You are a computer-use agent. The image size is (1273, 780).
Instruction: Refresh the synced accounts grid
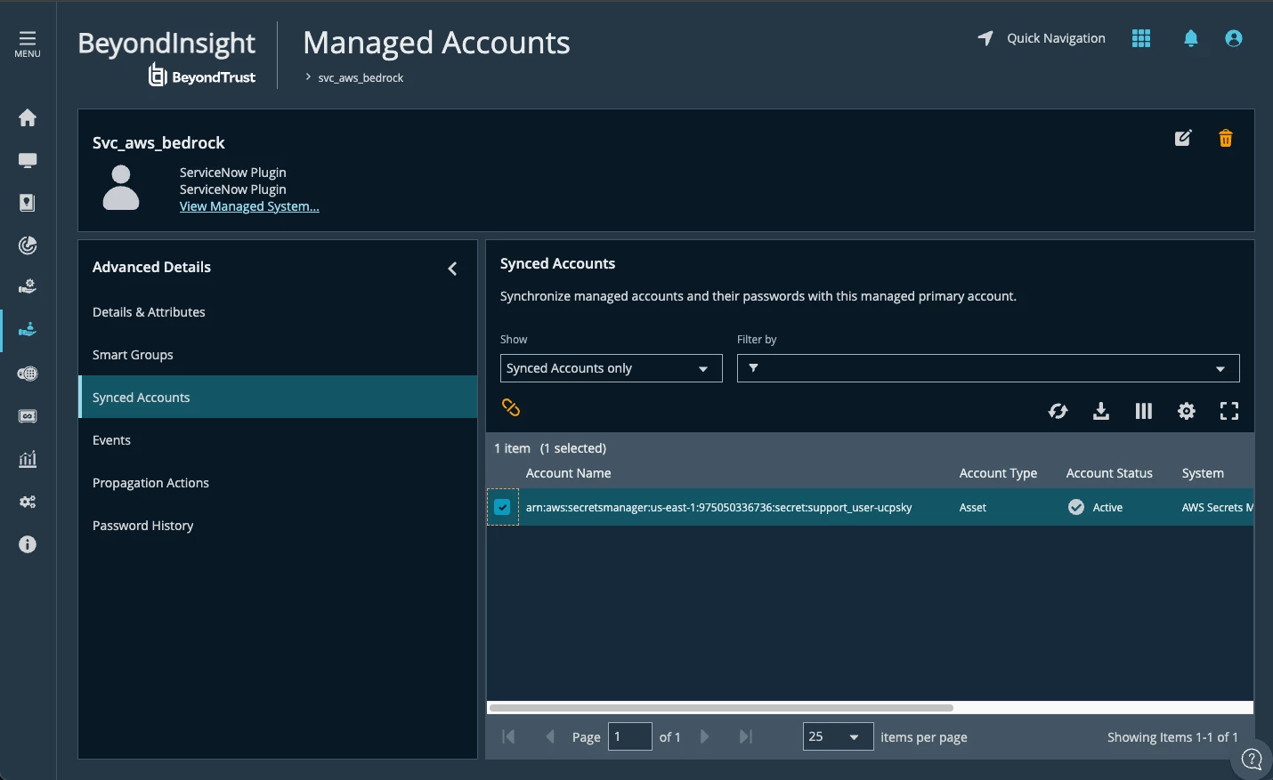1058,411
